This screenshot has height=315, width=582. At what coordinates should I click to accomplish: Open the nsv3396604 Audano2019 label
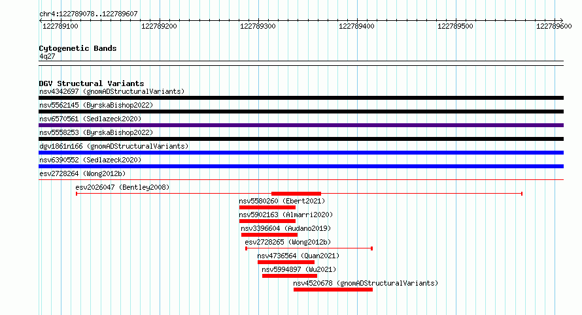[x=286, y=228]
